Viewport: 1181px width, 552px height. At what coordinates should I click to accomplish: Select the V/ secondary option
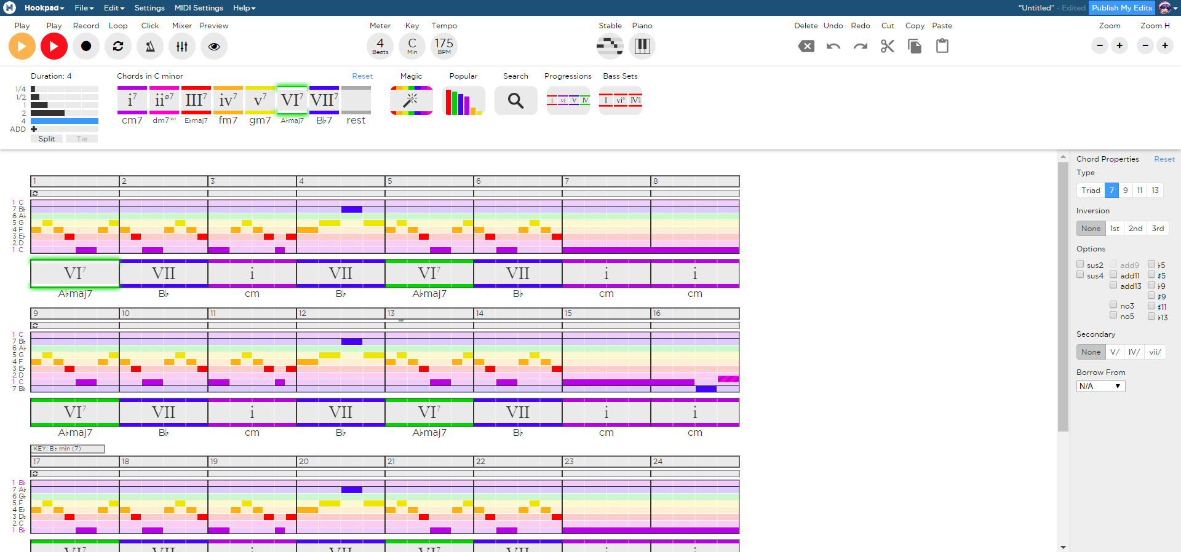[1115, 352]
